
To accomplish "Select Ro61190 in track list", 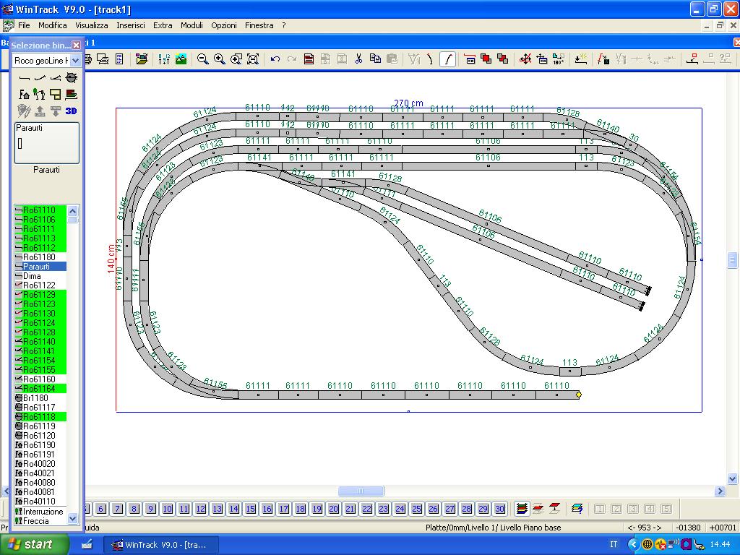I will (40, 445).
